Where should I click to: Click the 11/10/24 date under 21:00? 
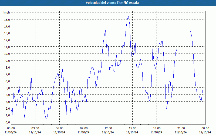pos(181,132)
